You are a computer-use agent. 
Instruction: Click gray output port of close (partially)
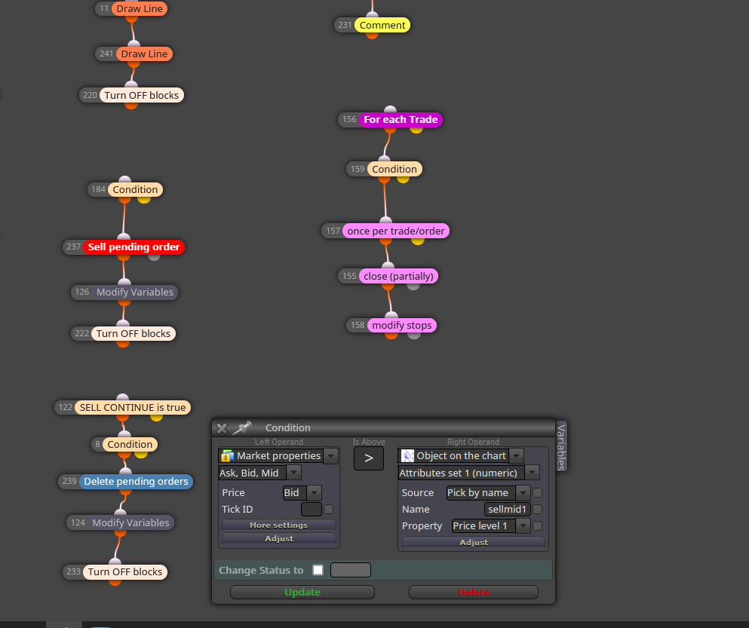click(413, 285)
